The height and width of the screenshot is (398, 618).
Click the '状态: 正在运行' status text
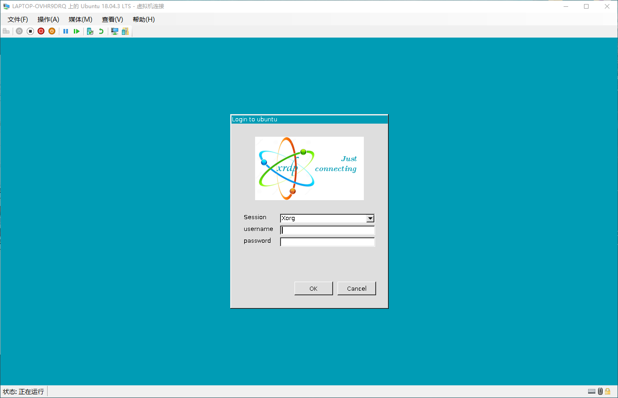(24, 392)
